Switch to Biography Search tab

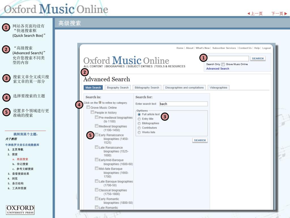(x=118, y=87)
